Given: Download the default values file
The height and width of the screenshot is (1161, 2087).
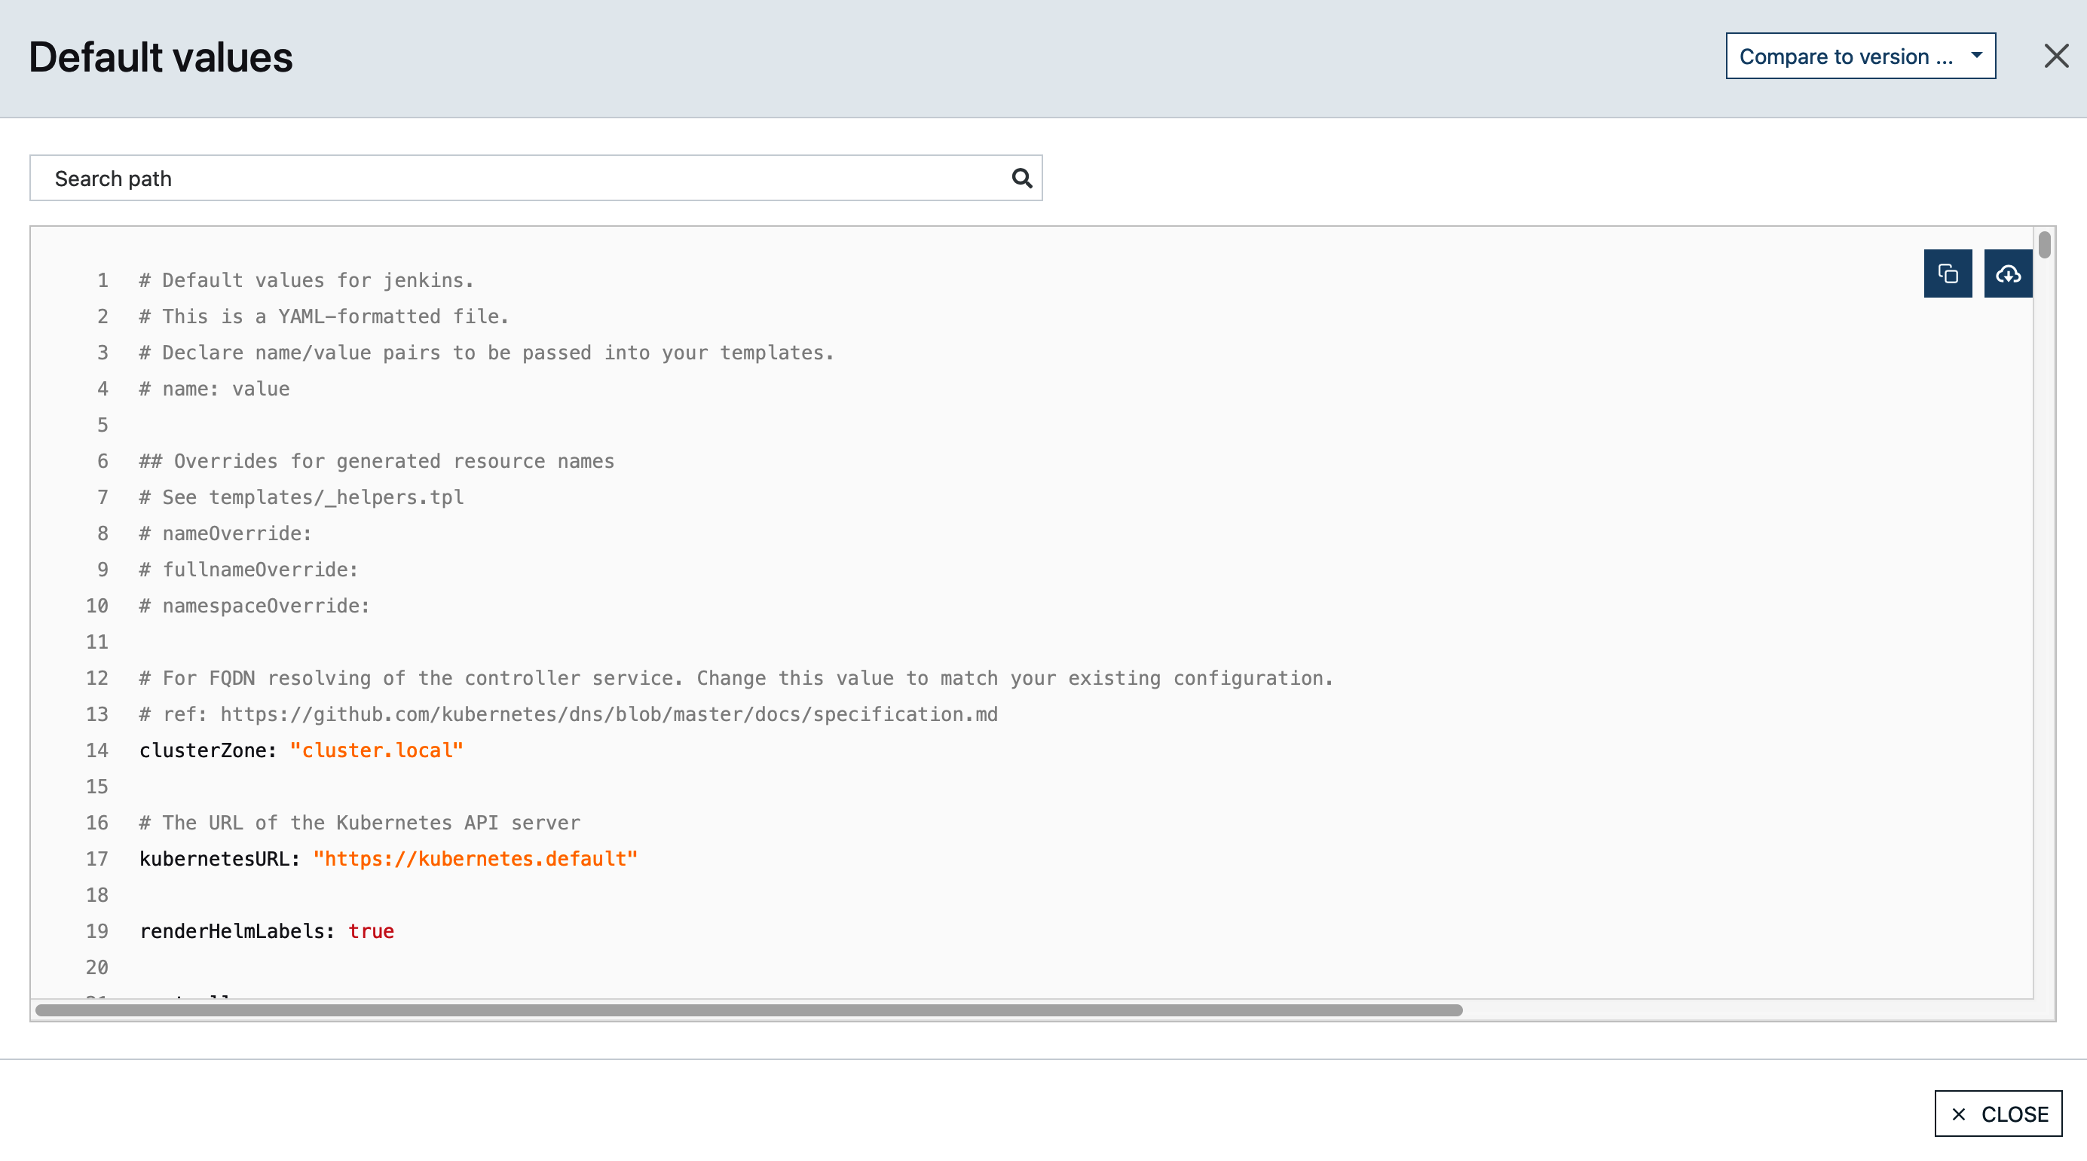Looking at the screenshot, I should point(2008,273).
